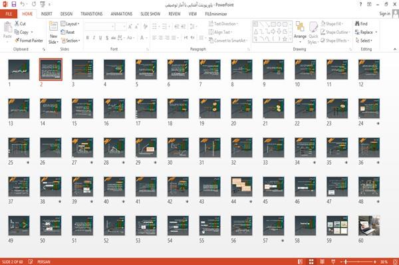Switch to the SLIDE SHOW tab

pos(150,14)
